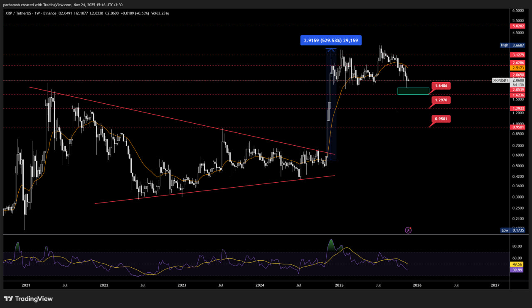Screen dimensions: 532x308
Task: Click the purple 39.99 RSI value label
Action: [x=517, y=270]
